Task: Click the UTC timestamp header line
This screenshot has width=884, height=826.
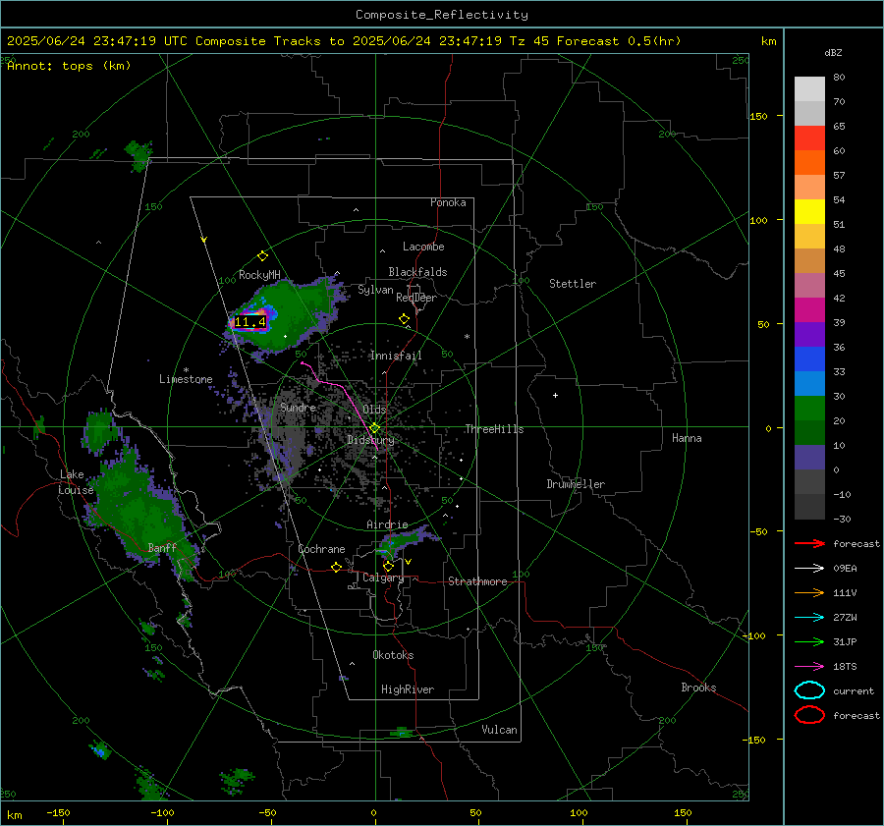Action: click(x=344, y=41)
